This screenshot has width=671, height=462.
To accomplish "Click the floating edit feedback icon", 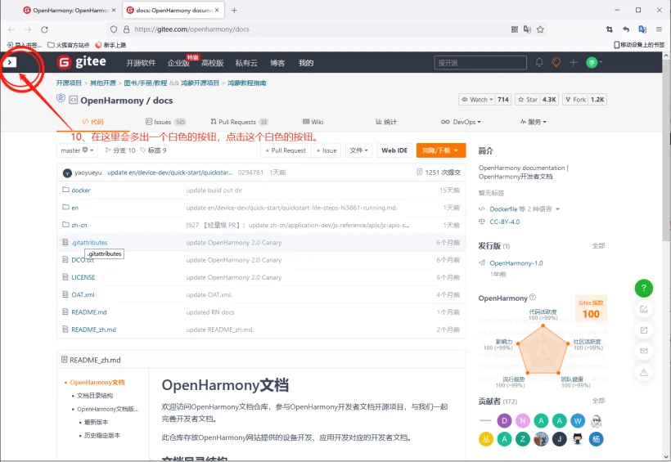I will pyautogui.click(x=644, y=309).
